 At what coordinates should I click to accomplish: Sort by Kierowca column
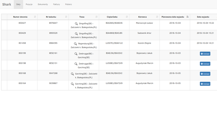point(144,17)
